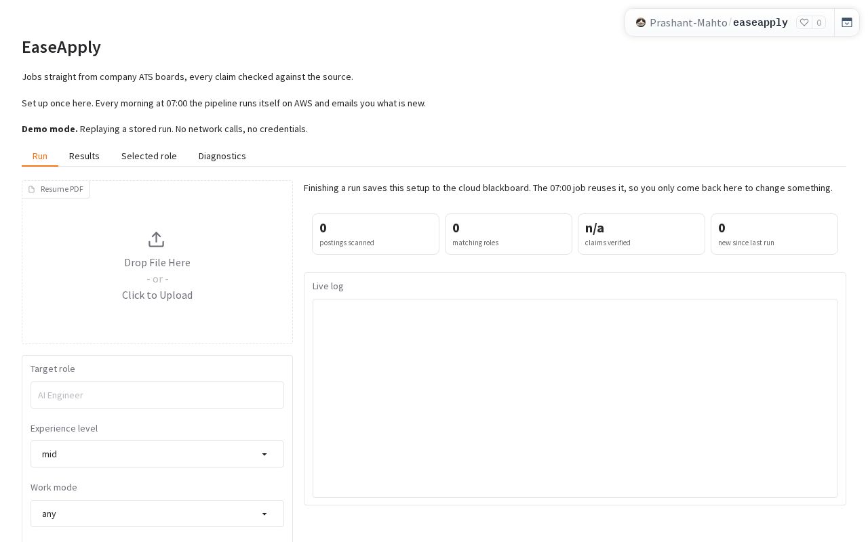
Task: Click the Prashant-Mahto avatar icon
Action: [641, 22]
